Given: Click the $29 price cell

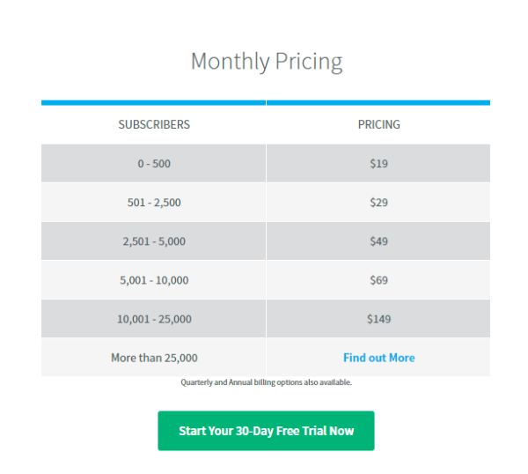Looking at the screenshot, I should (378, 203).
